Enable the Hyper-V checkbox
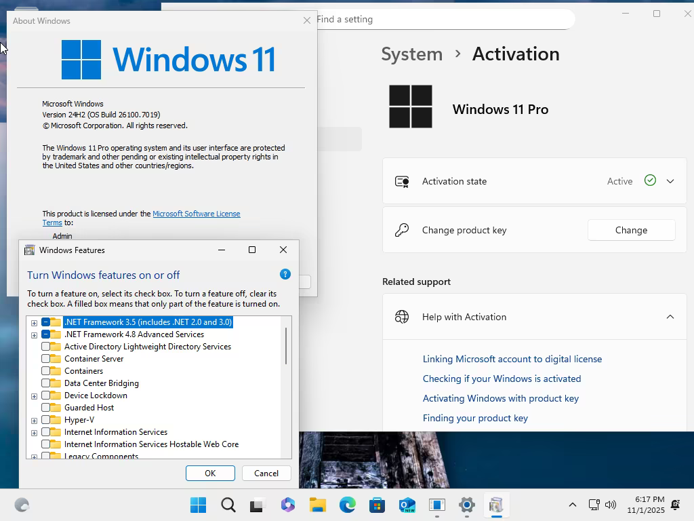Screen dimensions: 694x521 click(x=45, y=419)
